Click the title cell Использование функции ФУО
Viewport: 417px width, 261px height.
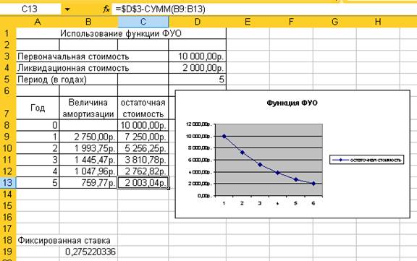121,33
